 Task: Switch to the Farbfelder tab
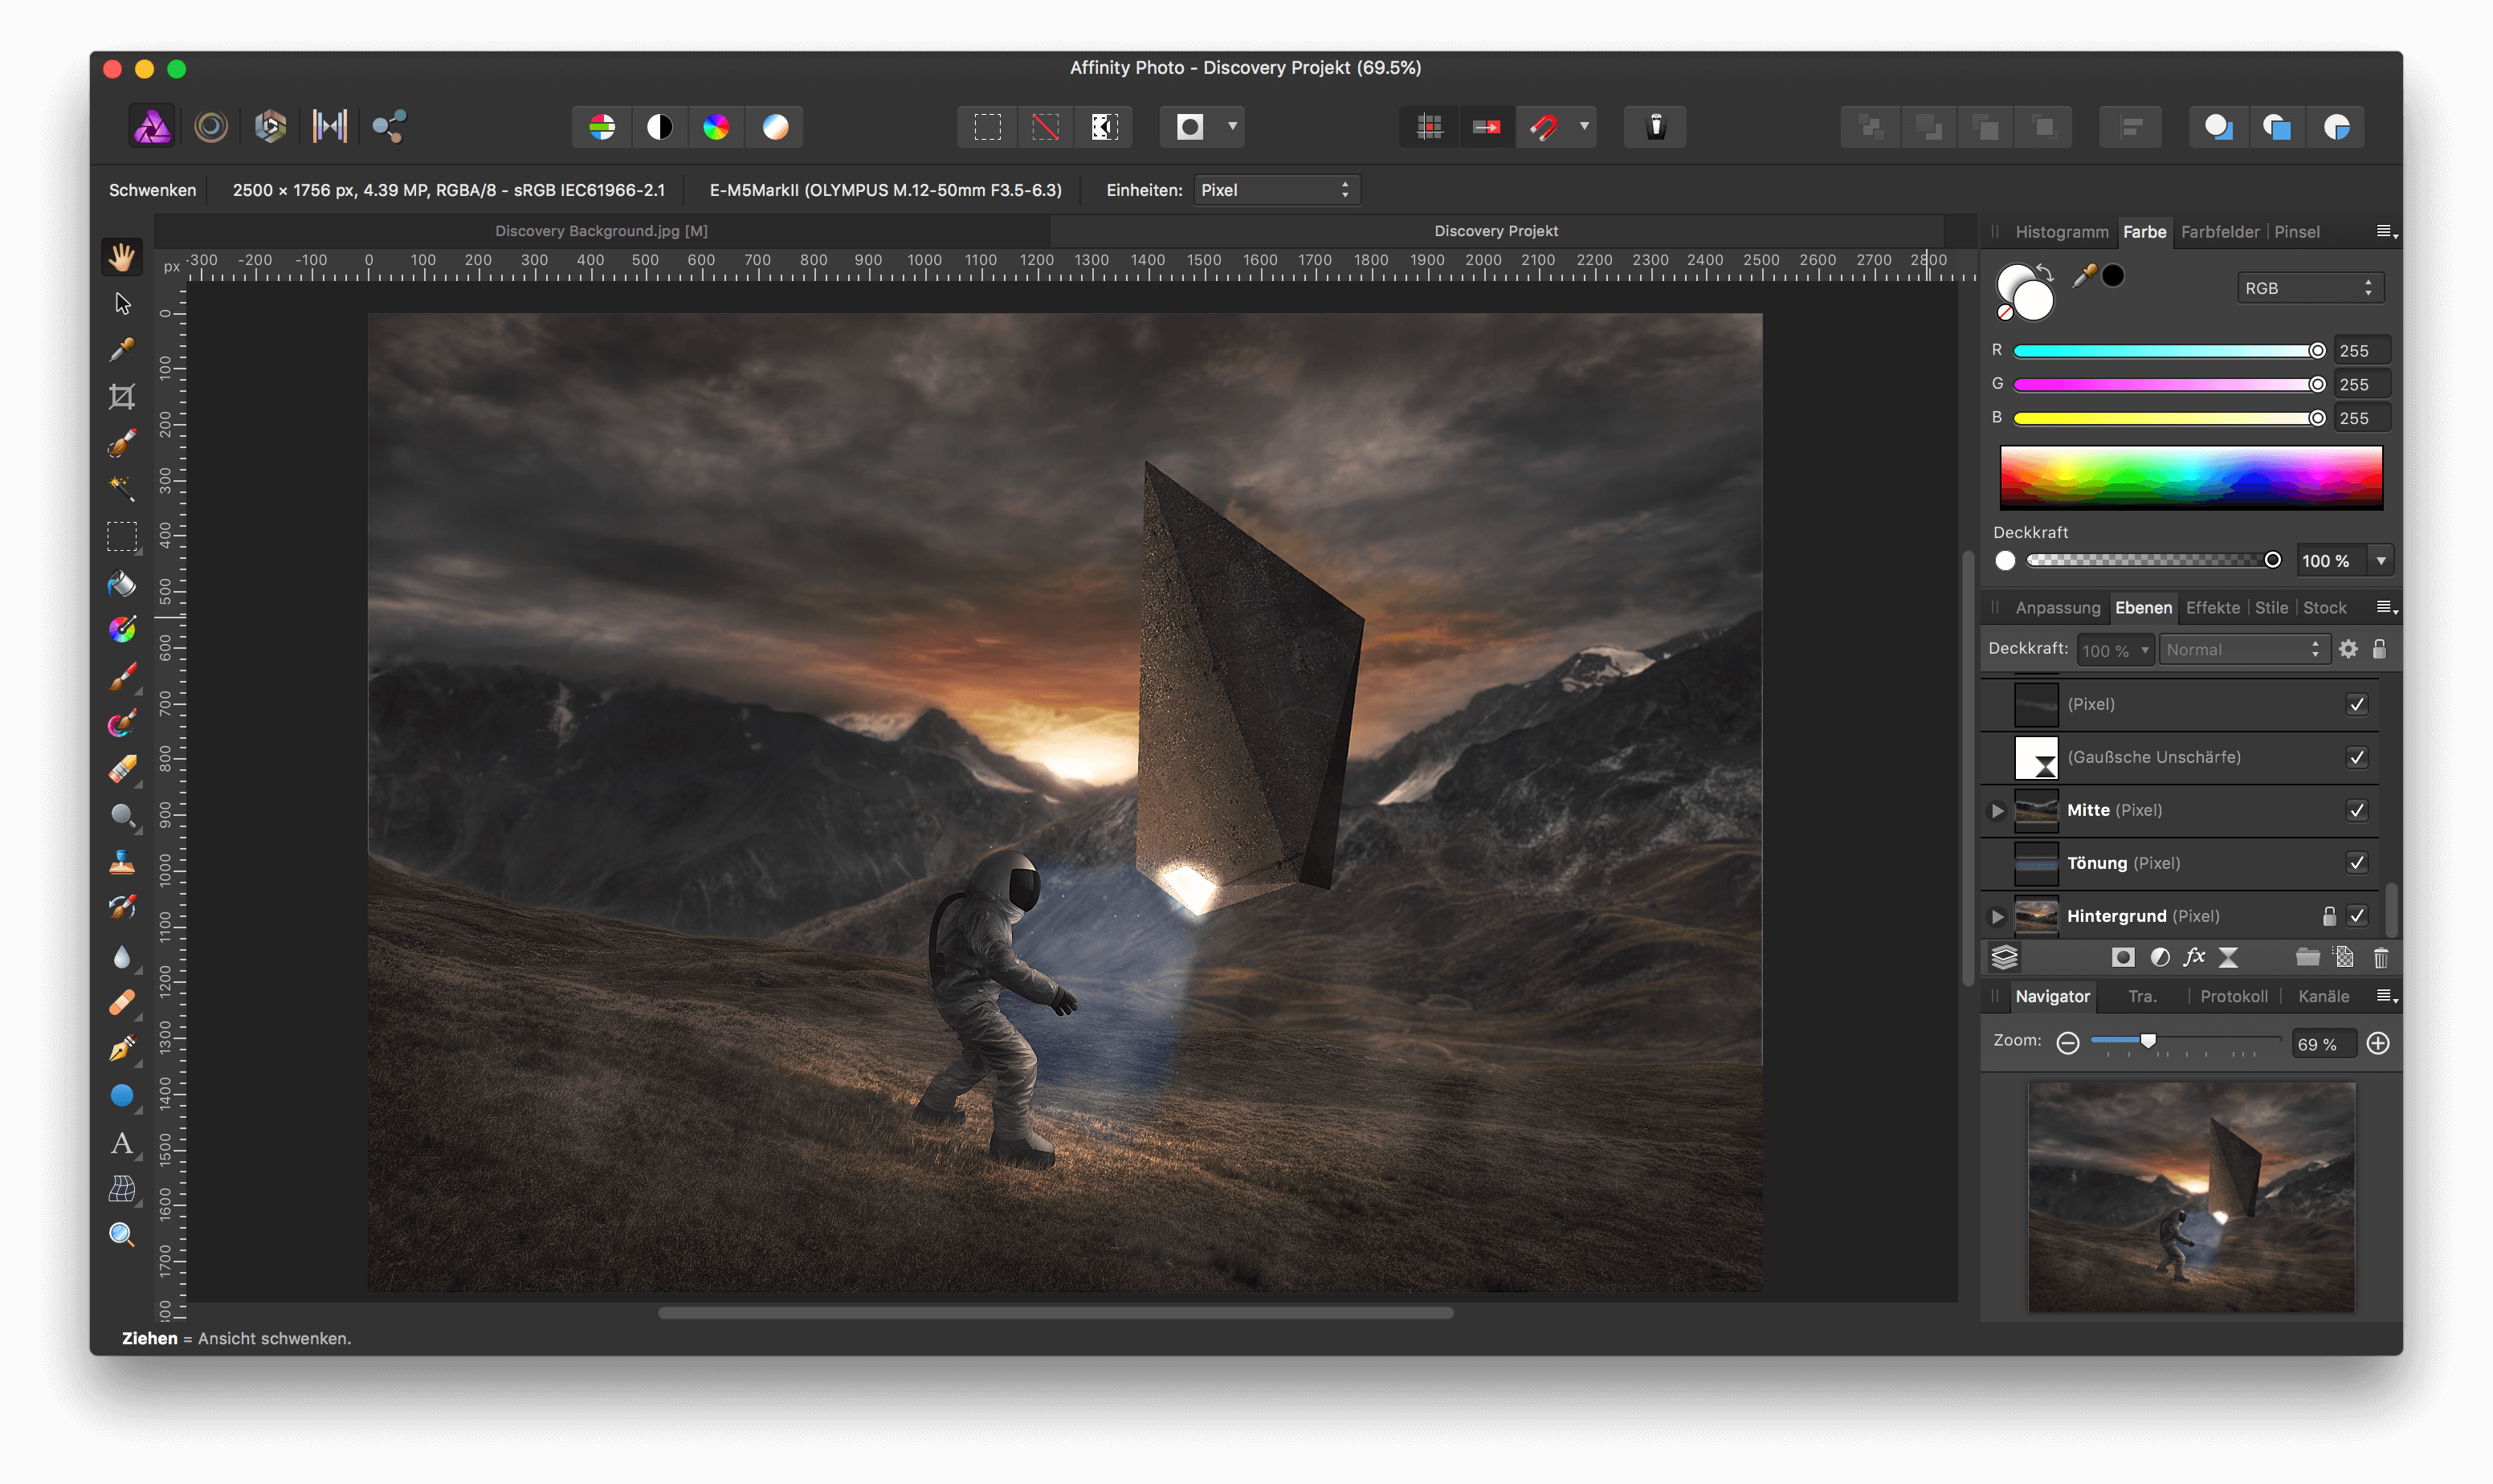coord(2219,232)
